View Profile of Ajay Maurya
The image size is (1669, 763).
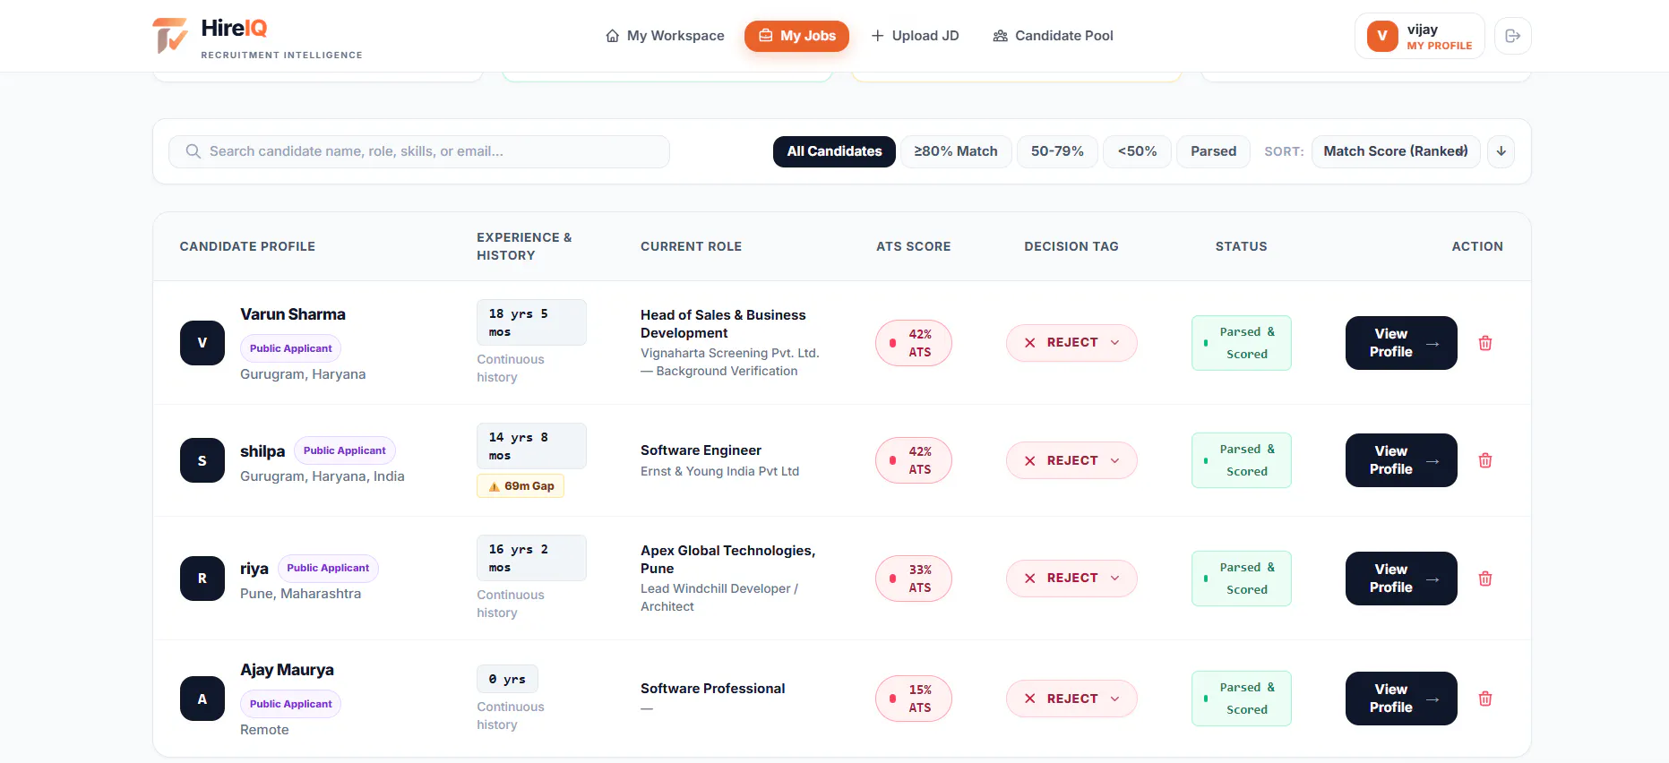[1401, 699]
